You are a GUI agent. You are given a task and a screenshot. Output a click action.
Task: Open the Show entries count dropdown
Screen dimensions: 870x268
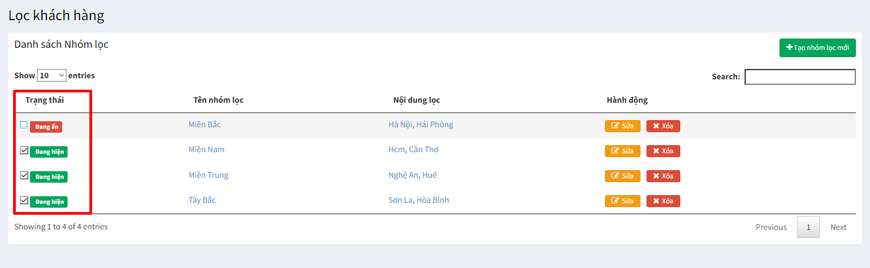tap(52, 76)
